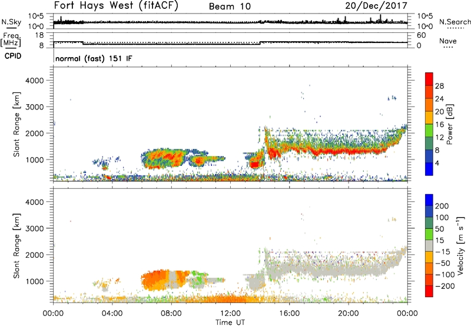Screen dimensions: 471x326
Task: Pick the light green 15–50 Velocity swatch
Action: (429, 234)
